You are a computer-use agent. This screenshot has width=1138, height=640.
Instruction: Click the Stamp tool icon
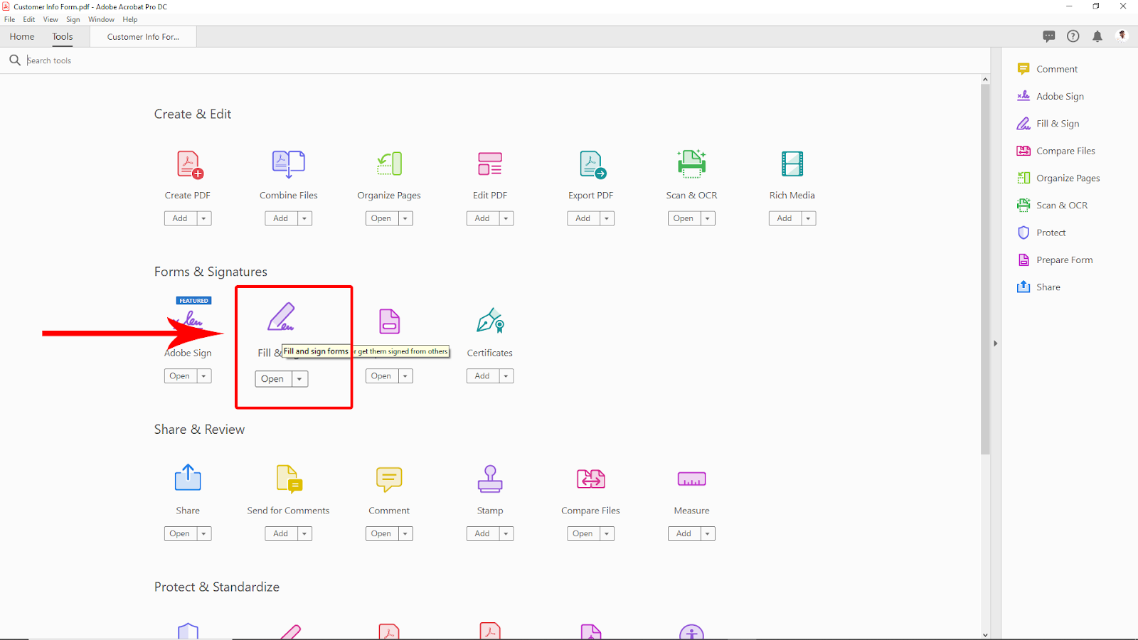[490, 479]
